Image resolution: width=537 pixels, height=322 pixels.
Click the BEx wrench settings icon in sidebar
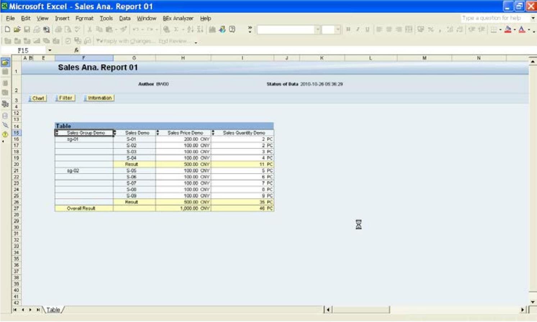(x=5, y=125)
